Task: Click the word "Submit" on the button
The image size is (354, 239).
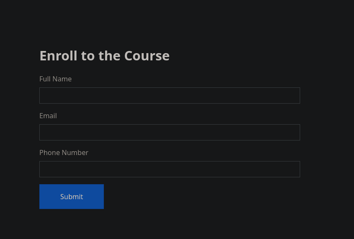Action: (71, 197)
